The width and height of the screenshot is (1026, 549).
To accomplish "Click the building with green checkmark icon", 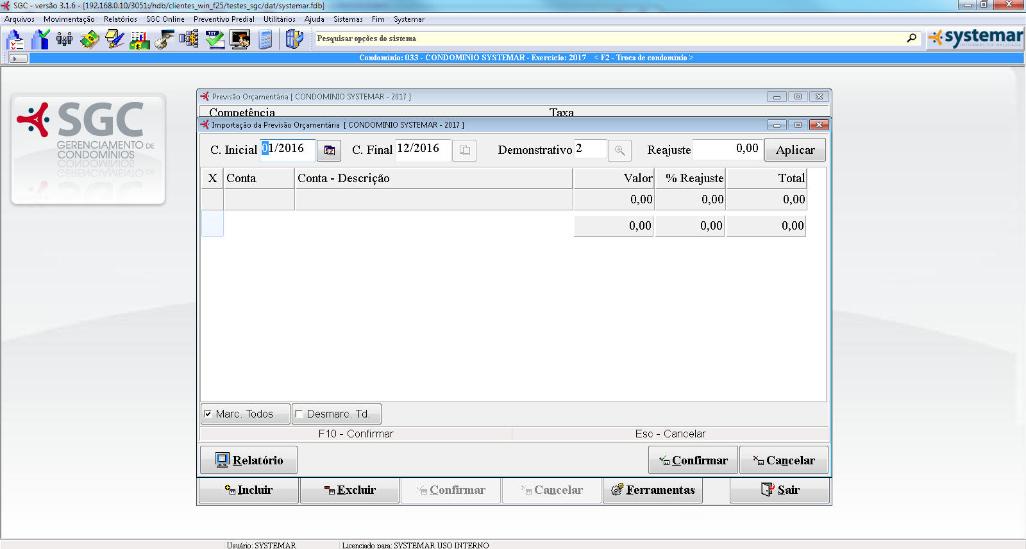I will (40, 40).
